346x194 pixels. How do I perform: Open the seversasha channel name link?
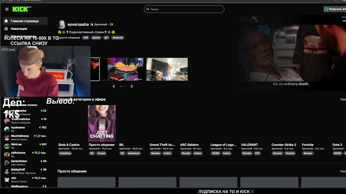pyautogui.click(x=78, y=25)
